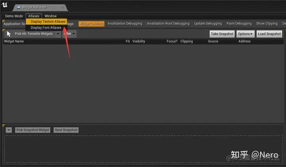
Task: Choose Display Font Atlases menu entry
Action: [46, 28]
